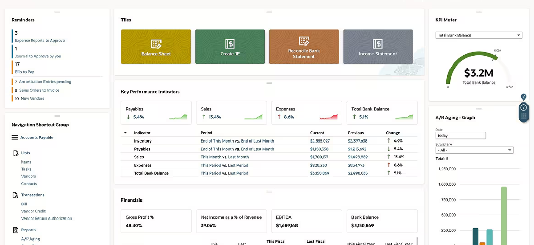Click the Date field containing today
This screenshot has height=245, width=534.
(x=461, y=135)
